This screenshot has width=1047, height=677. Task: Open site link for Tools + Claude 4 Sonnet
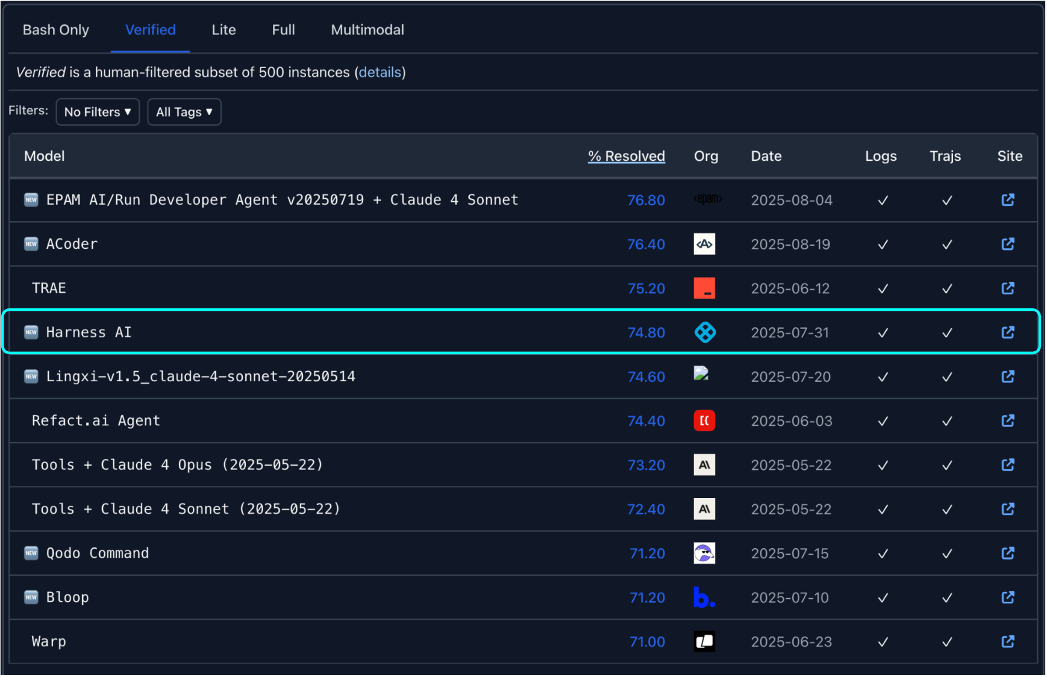[x=1008, y=509]
